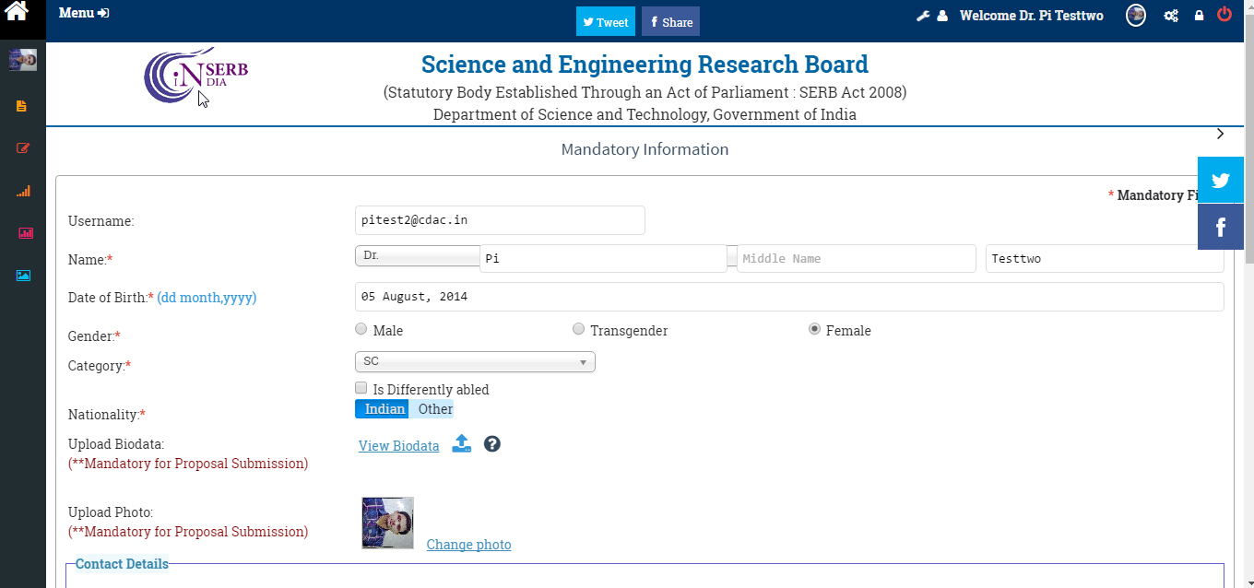Click the Tweet button
This screenshot has height=588, width=1254.
coord(606,22)
